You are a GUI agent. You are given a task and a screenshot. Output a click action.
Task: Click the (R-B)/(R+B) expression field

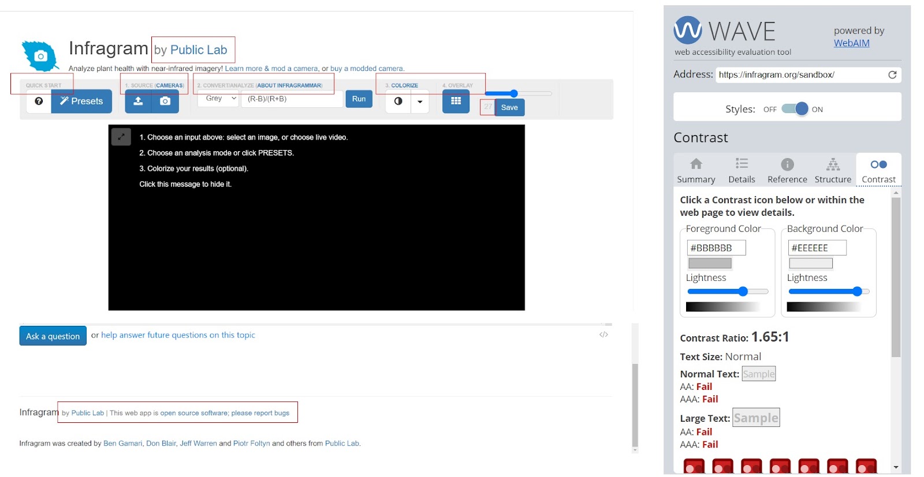pyautogui.click(x=292, y=99)
